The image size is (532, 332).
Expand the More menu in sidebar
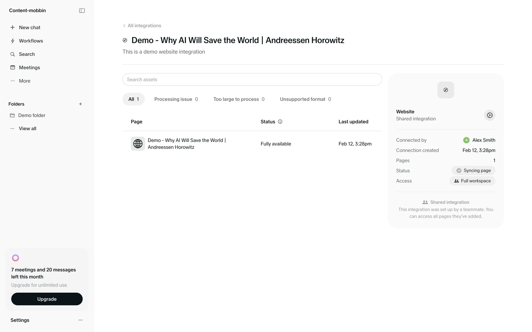coord(24,81)
